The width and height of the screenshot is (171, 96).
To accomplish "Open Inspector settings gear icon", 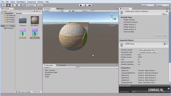I will pos(167,11).
